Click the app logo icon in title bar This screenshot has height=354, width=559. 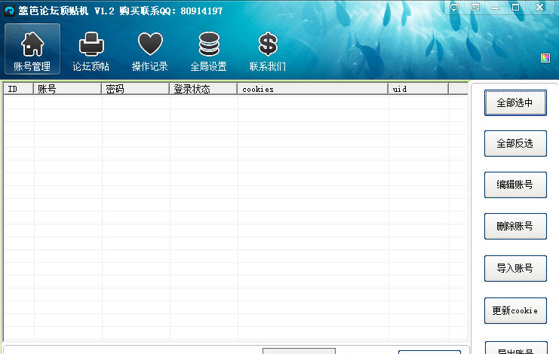click(x=9, y=11)
